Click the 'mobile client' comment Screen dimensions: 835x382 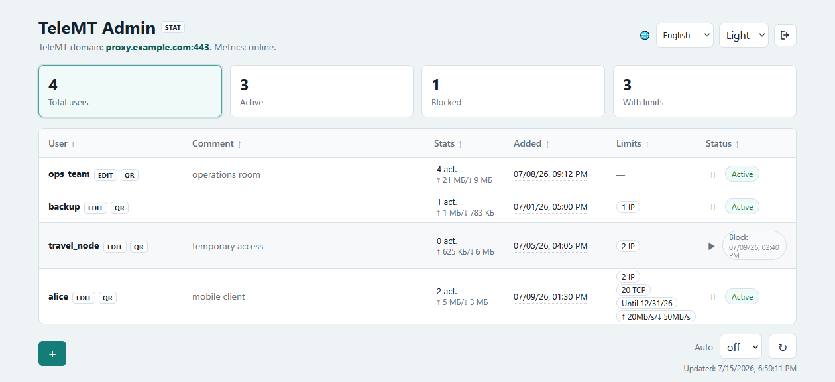(x=219, y=297)
